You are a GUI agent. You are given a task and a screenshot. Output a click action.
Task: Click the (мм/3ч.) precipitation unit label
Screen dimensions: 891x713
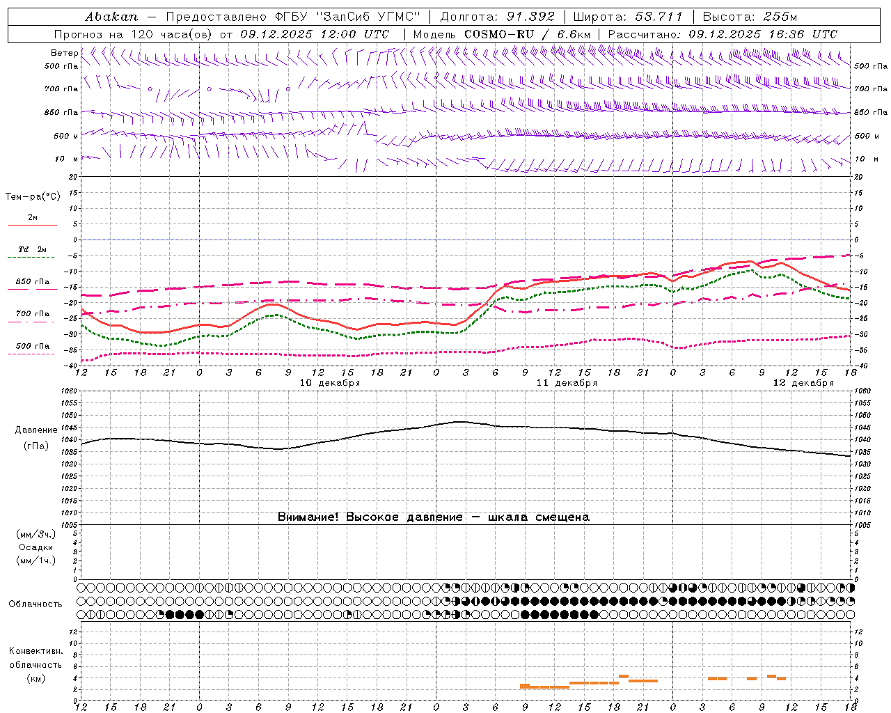click(x=36, y=534)
